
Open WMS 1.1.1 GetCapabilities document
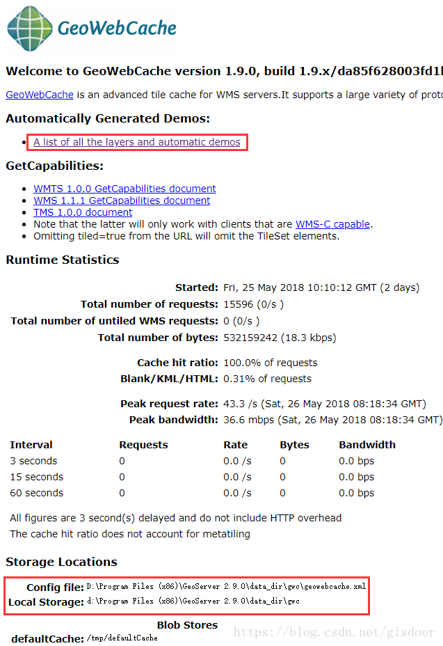coord(122,200)
